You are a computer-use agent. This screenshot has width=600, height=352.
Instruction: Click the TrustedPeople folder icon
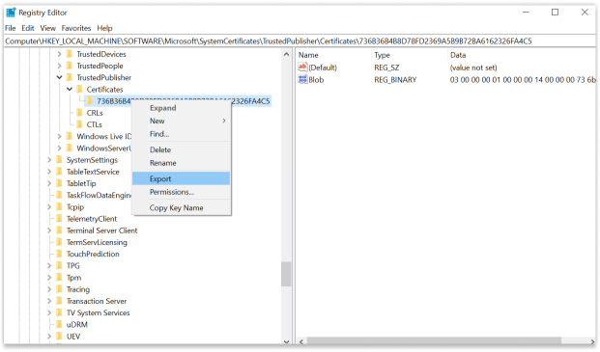pos(70,66)
